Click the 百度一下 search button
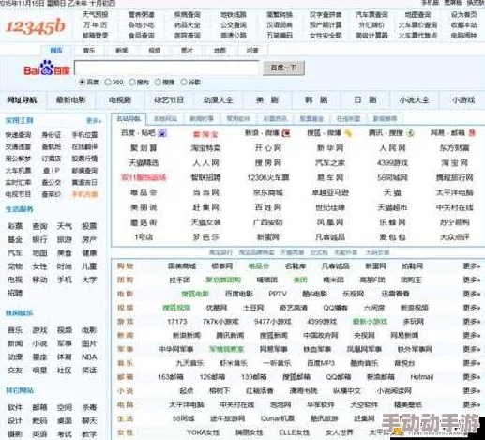The image size is (485, 440). (283, 68)
